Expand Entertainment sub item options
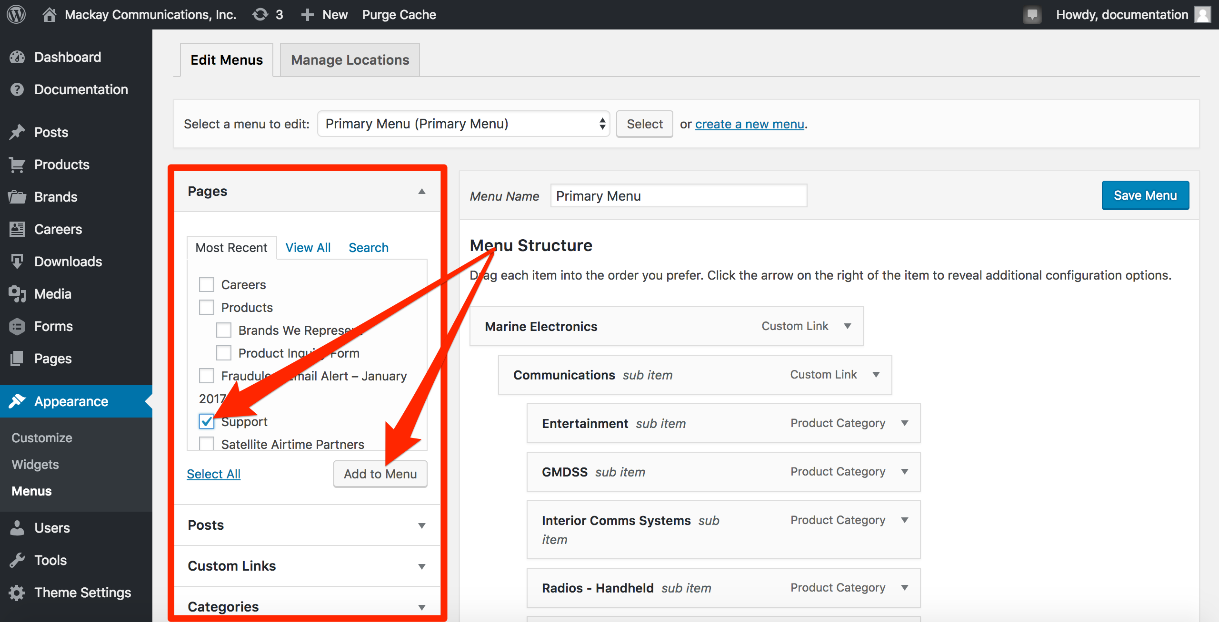This screenshot has width=1219, height=622. (x=904, y=423)
